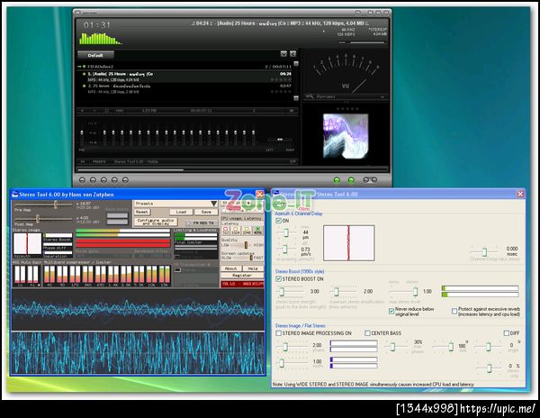Open PRESETS in the AIMP equalizer bar

click(99, 161)
